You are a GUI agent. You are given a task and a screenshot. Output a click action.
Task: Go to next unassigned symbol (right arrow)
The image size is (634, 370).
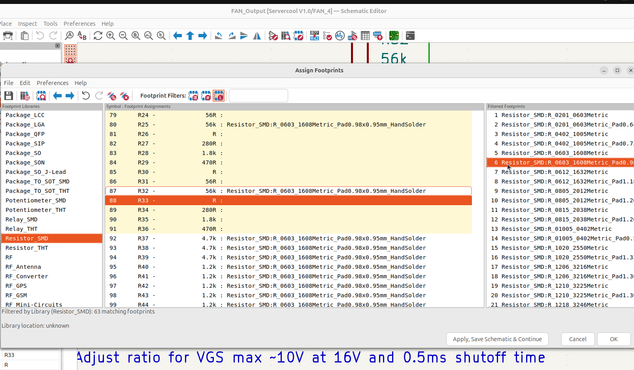70,96
